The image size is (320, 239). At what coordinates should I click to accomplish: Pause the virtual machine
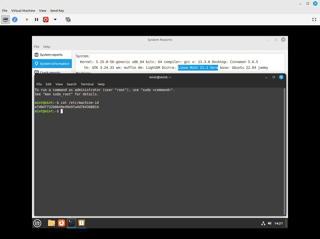tap(36, 20)
